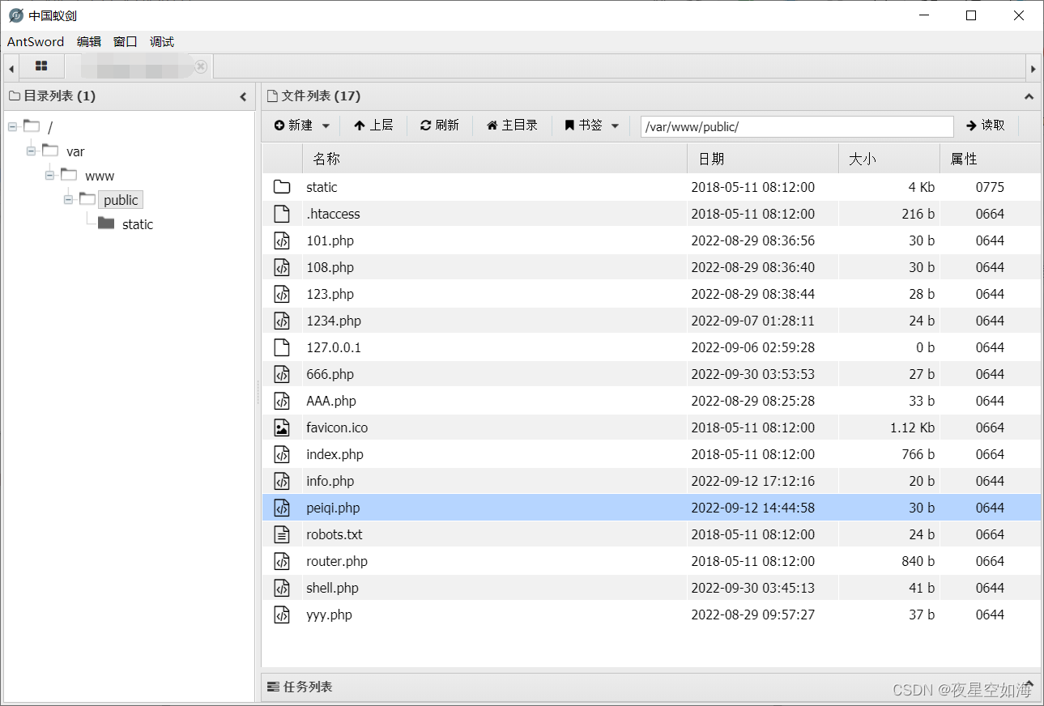
Task: Click the 123.php code file icon
Action: pyautogui.click(x=282, y=294)
